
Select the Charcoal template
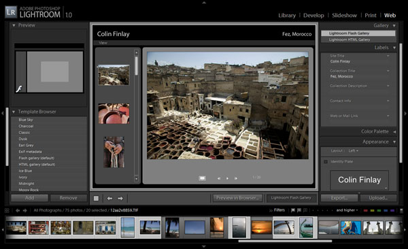click(26, 127)
